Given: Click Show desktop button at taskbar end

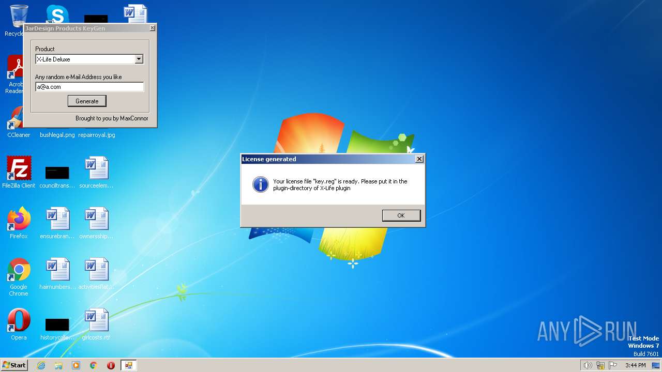Looking at the screenshot, I should tap(656, 365).
